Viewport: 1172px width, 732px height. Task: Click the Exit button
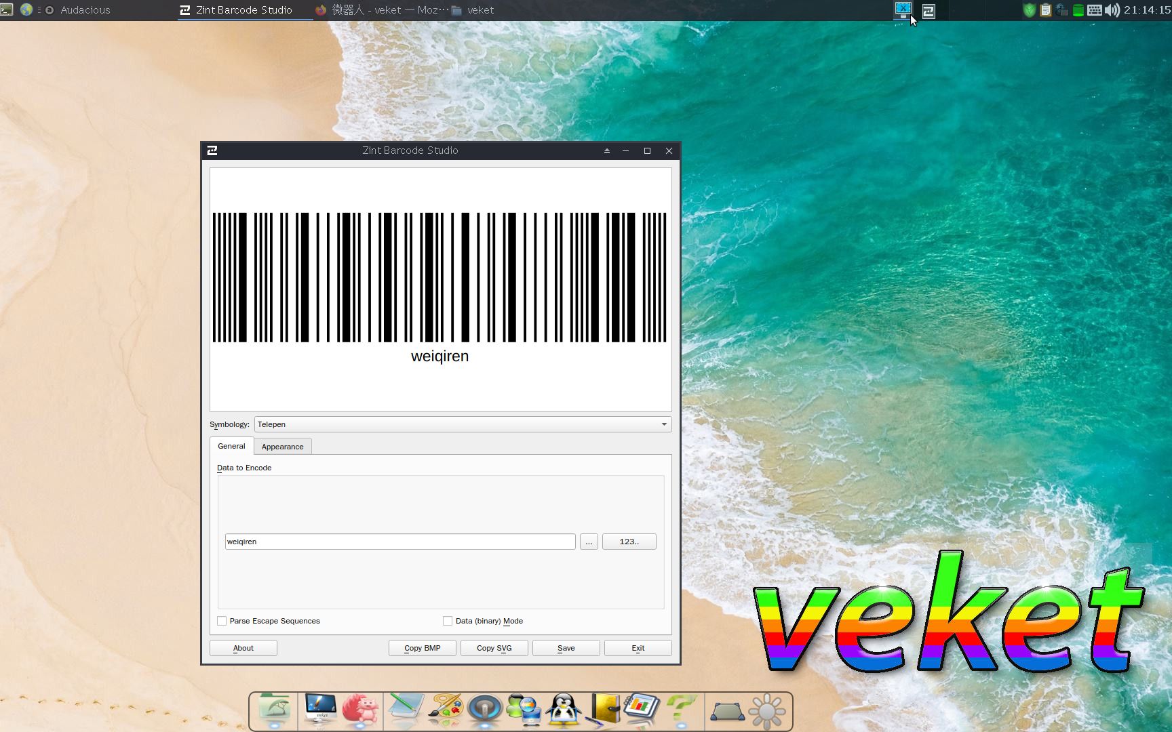tap(638, 648)
